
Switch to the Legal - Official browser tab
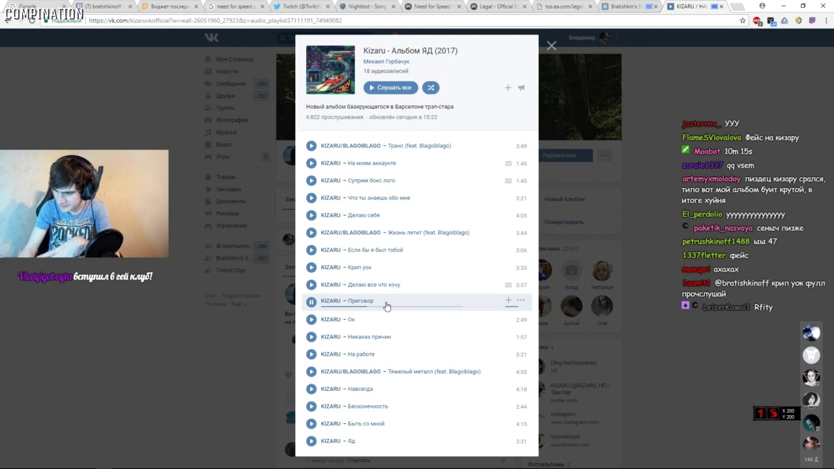499,7
